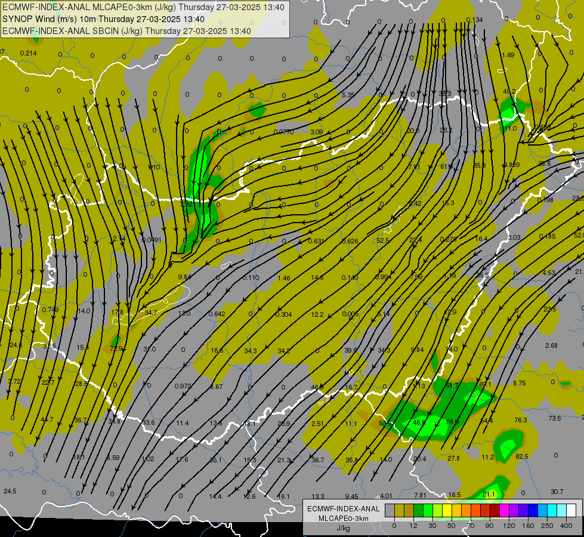
Task: Click the map value 39.6
Action: (351, 350)
